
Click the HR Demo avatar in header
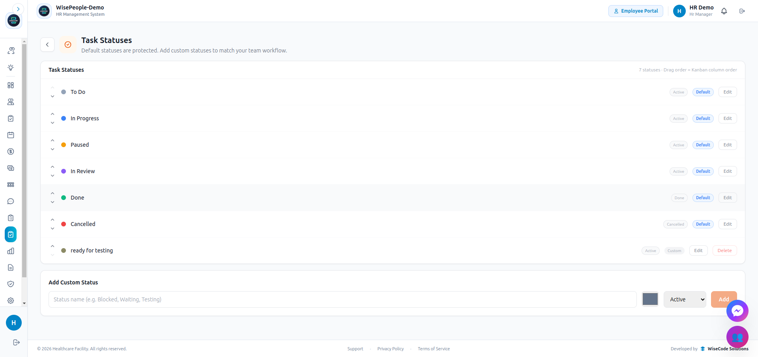679,11
